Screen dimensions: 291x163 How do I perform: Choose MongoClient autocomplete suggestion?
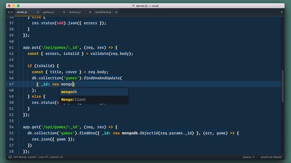(x=94, y=100)
